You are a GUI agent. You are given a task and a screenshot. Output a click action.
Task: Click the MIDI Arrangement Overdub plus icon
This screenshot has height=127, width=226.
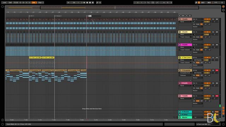point(93,2)
